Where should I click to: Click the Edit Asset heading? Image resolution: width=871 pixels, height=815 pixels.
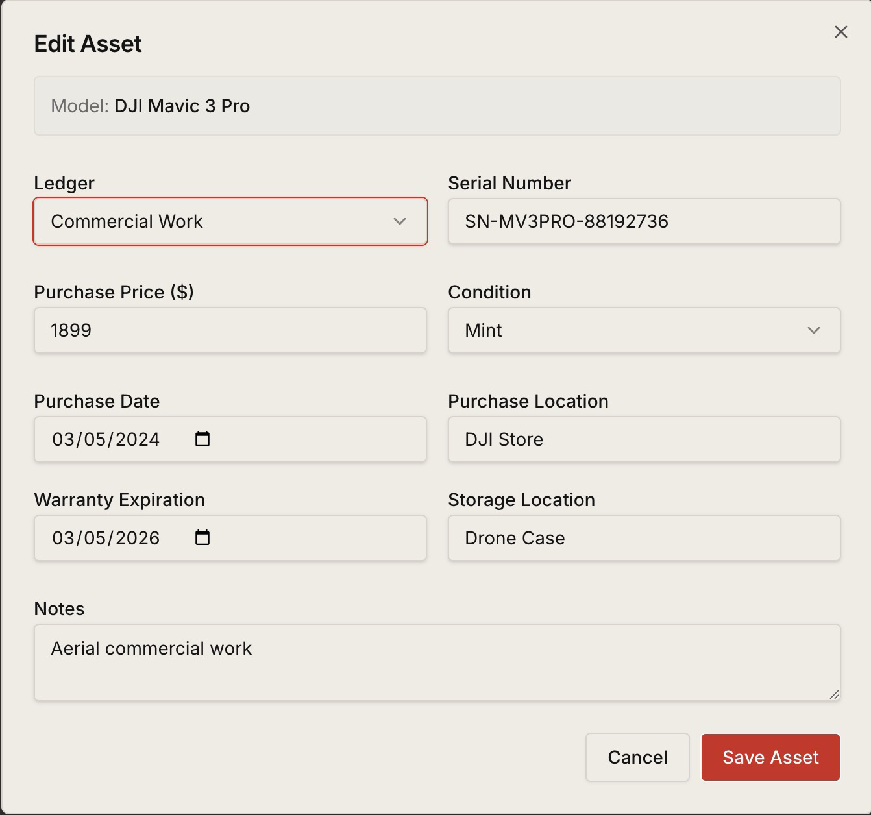[x=88, y=43]
